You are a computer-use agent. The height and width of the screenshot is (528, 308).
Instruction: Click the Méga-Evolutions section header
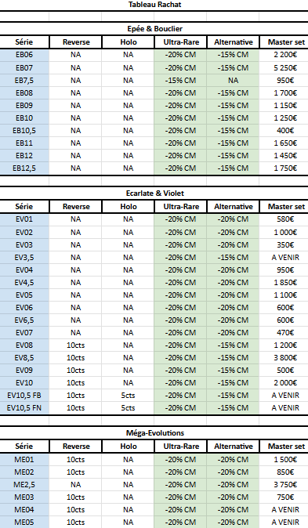[x=154, y=433]
